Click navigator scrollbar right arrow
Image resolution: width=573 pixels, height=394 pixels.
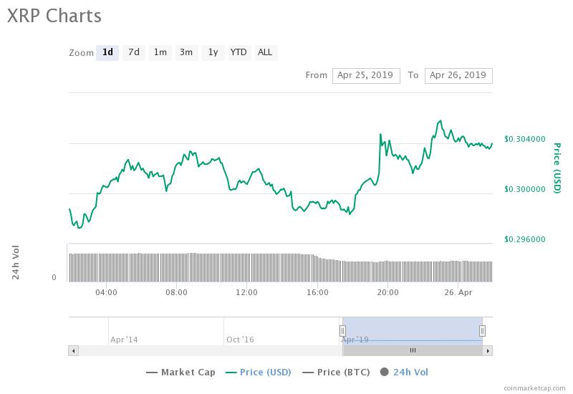pyautogui.click(x=488, y=350)
